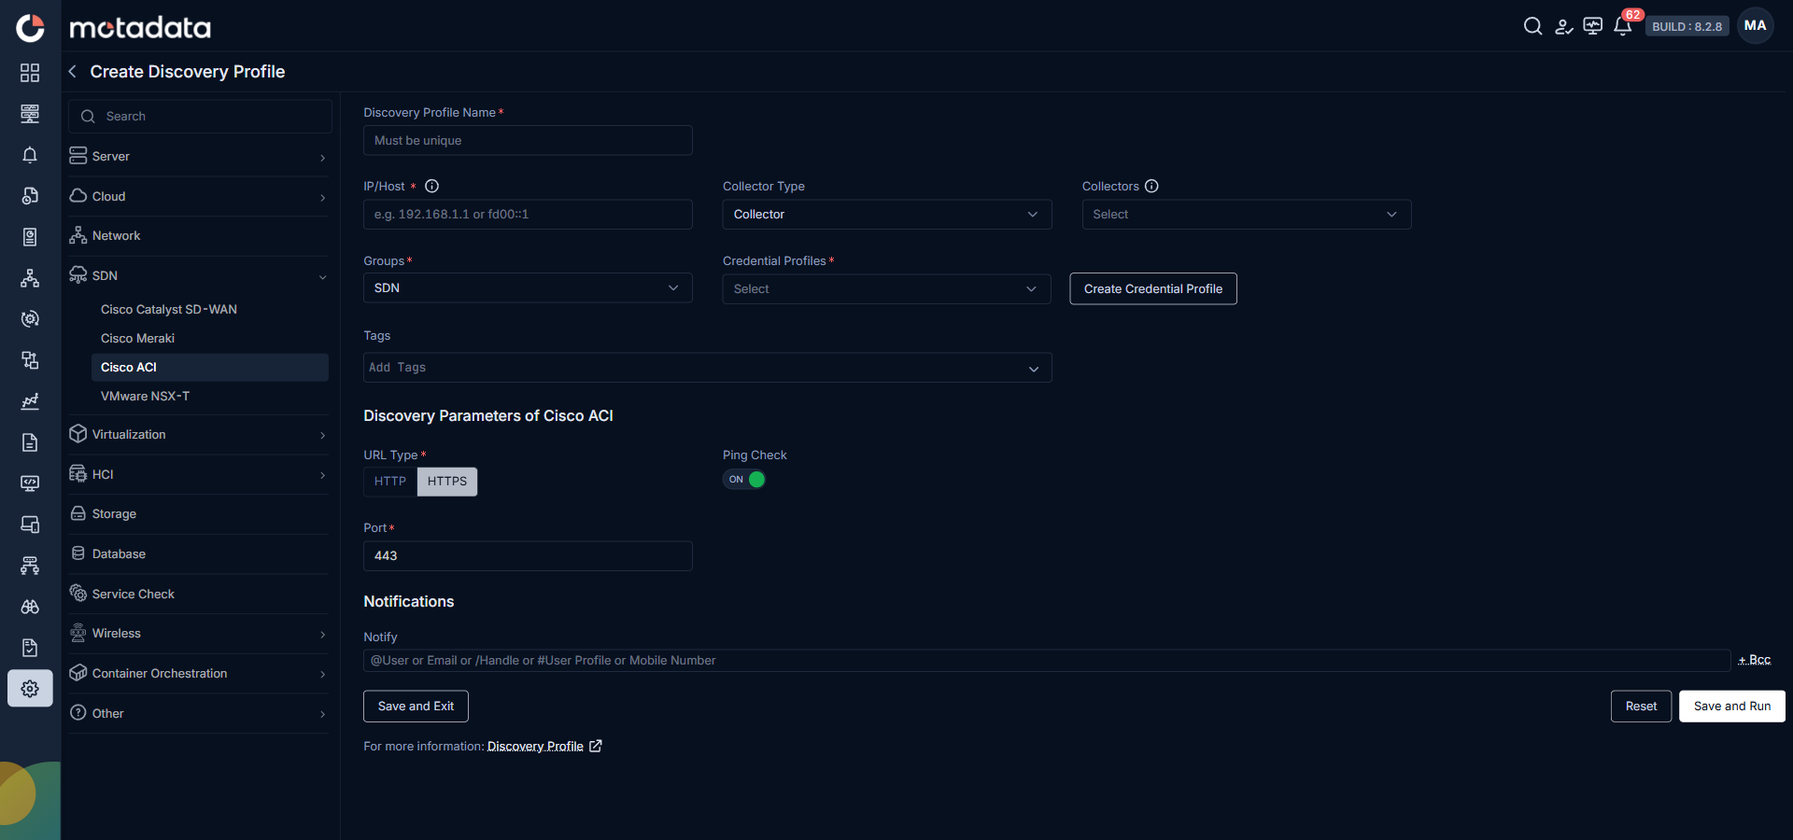Screen dimensions: 1793x840
Task: Open the global search magnifier in top bar
Action: (x=1532, y=26)
